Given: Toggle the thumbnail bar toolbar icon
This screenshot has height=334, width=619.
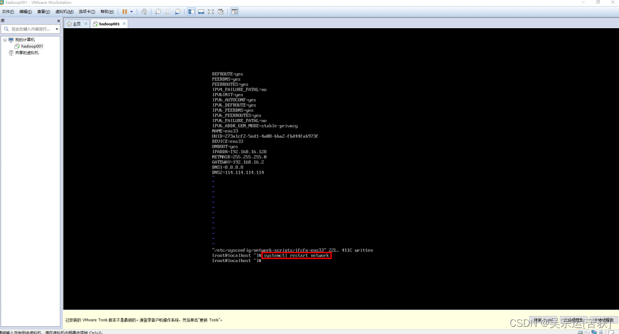Looking at the screenshot, I should click(201, 12).
